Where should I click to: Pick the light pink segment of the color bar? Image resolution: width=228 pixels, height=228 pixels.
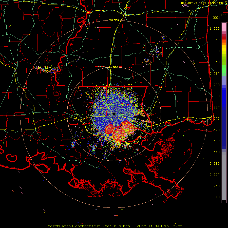click(224, 27)
